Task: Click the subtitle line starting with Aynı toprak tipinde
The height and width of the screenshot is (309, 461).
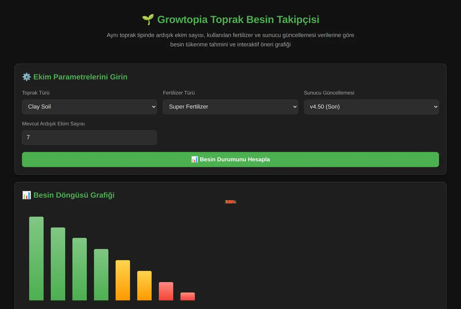Action: pyautogui.click(x=230, y=35)
